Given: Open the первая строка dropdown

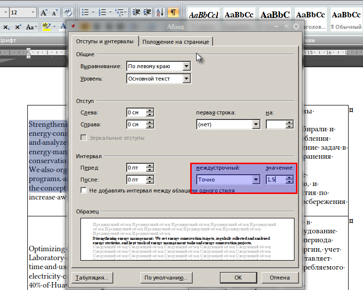Looking at the screenshot, I should [x=256, y=124].
